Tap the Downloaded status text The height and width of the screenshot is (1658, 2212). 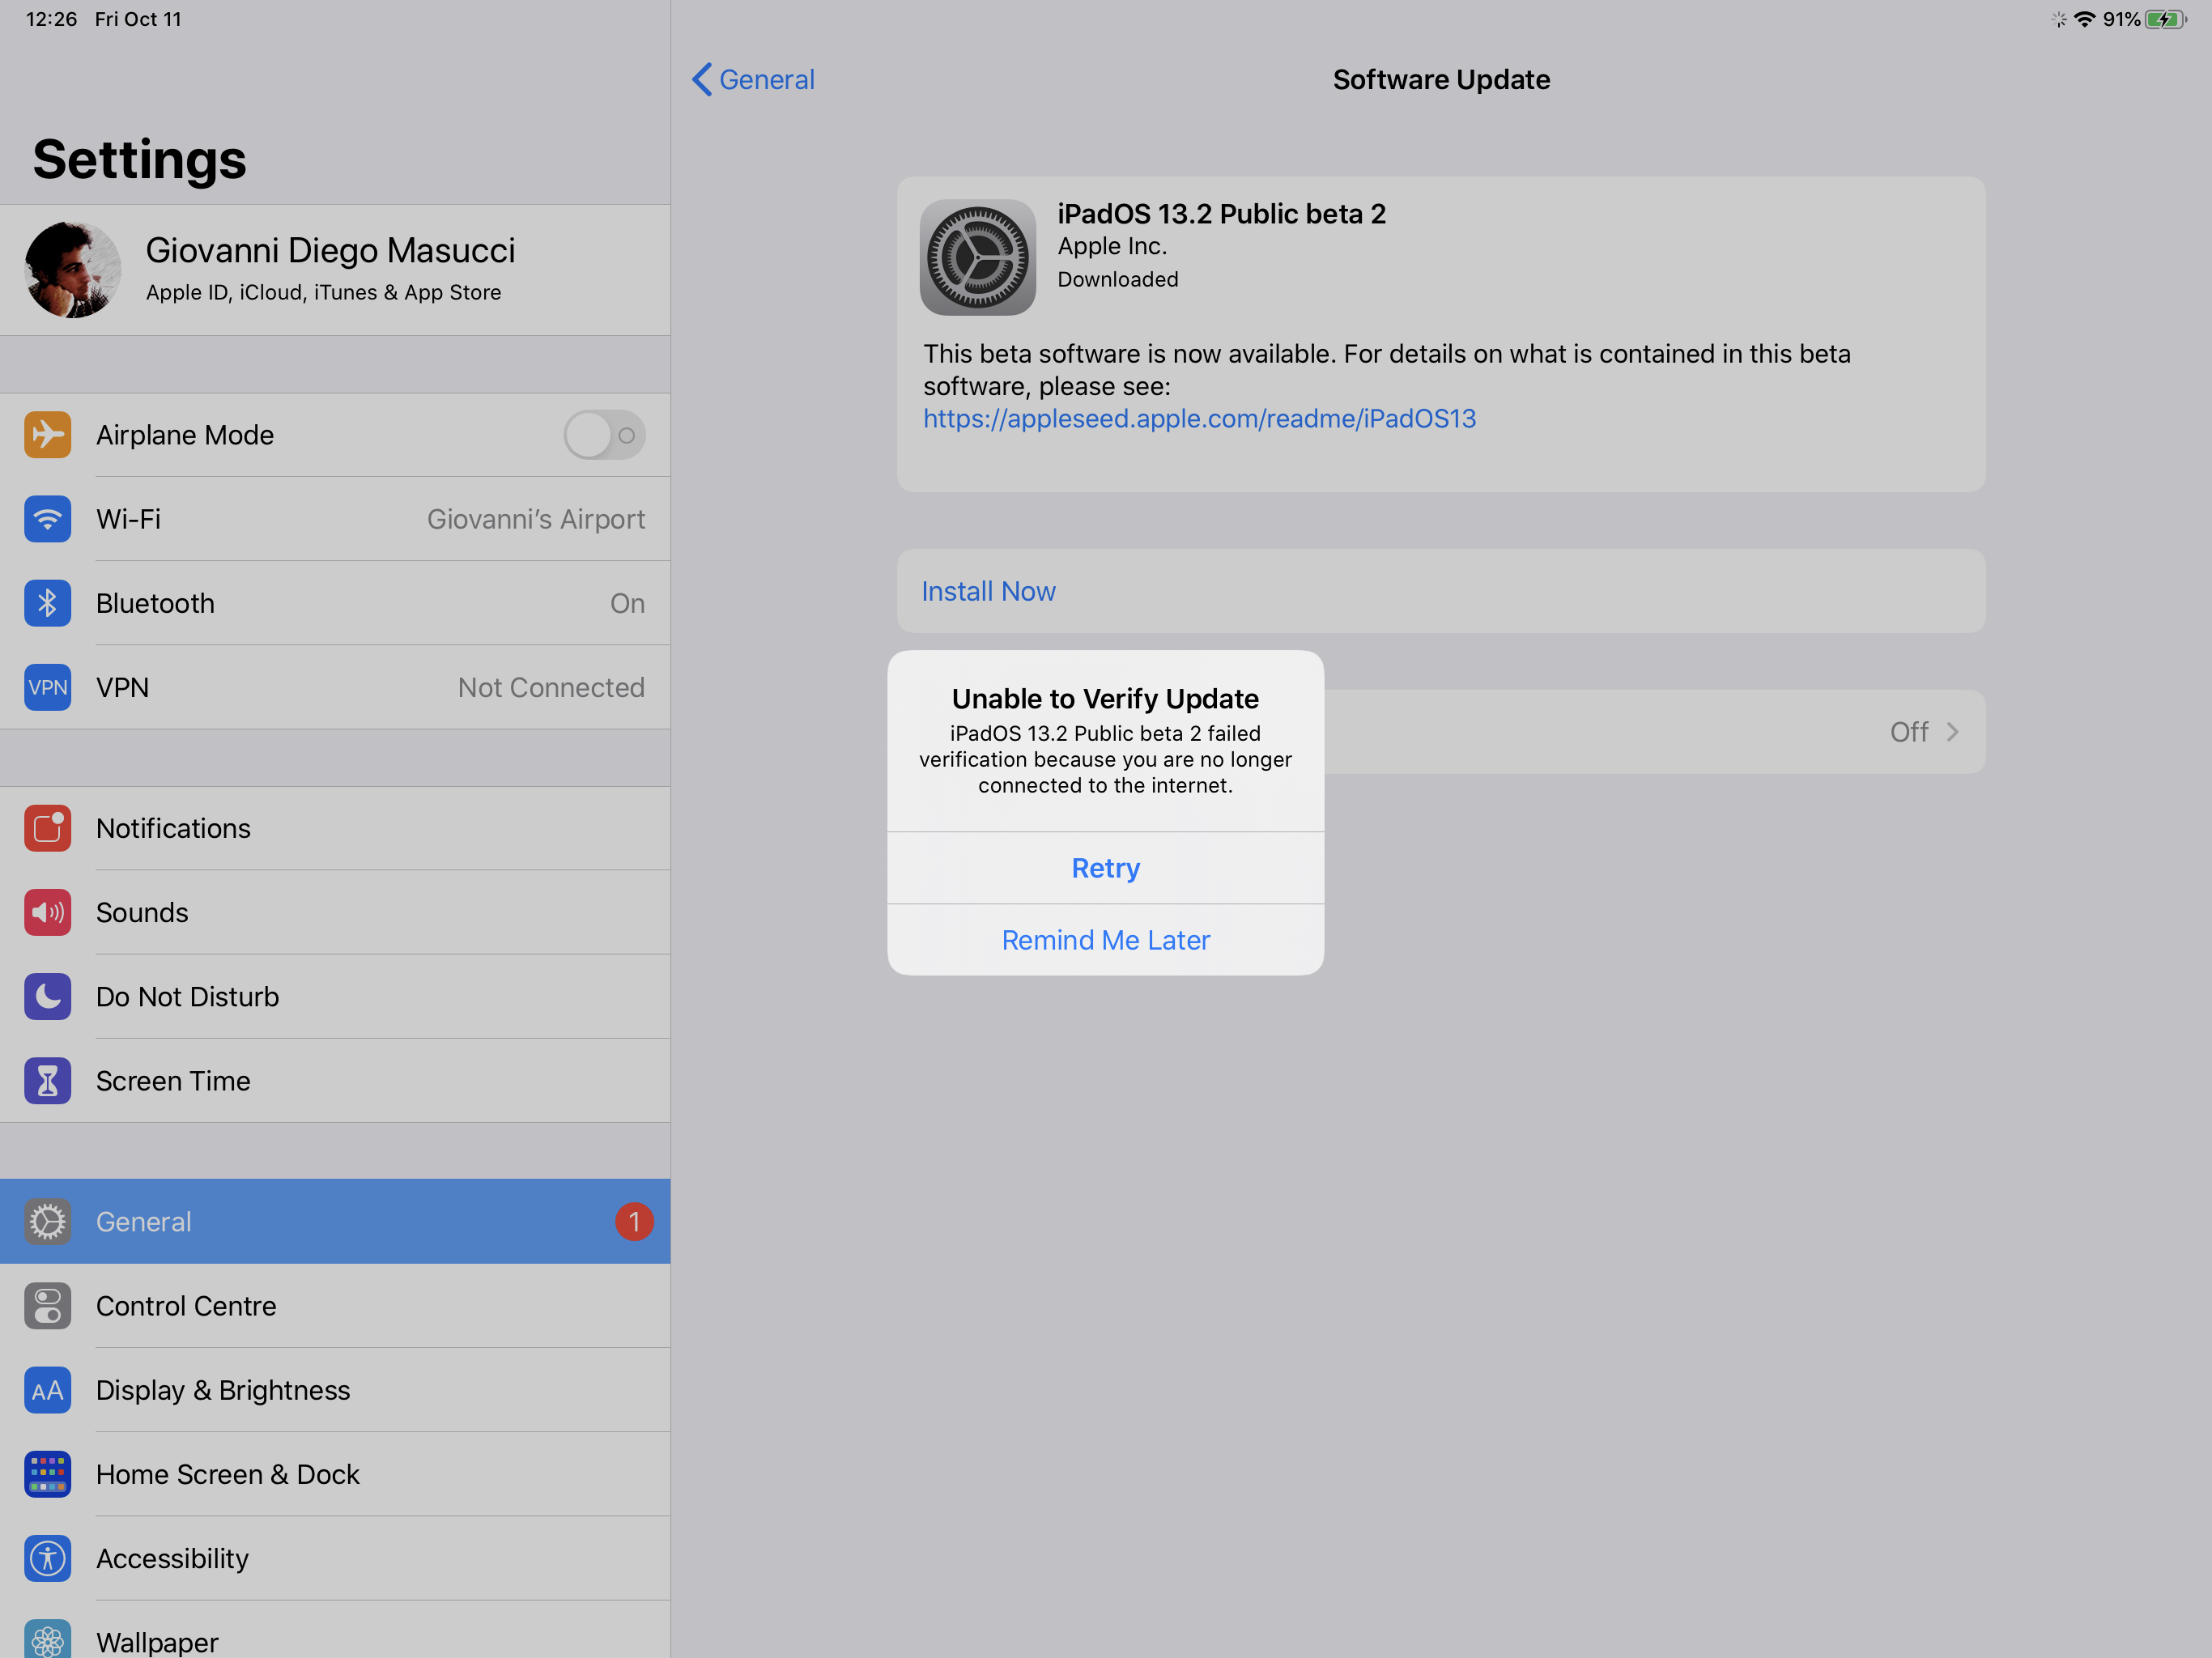click(x=1118, y=279)
